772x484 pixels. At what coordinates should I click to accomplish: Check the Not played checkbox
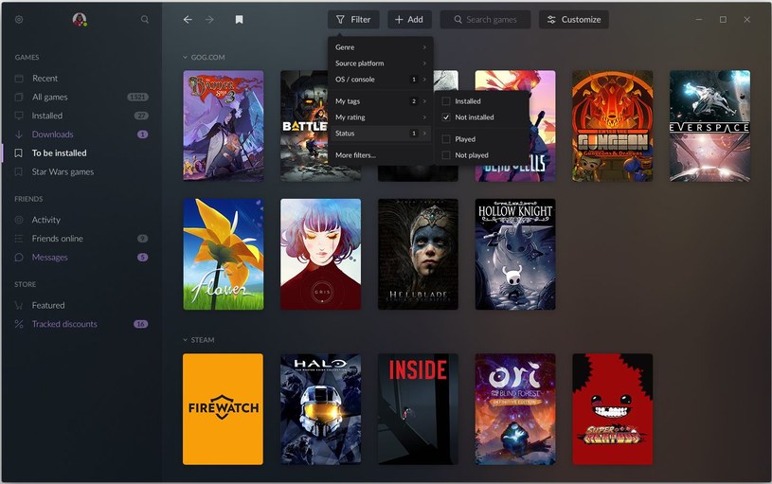pyautogui.click(x=446, y=155)
